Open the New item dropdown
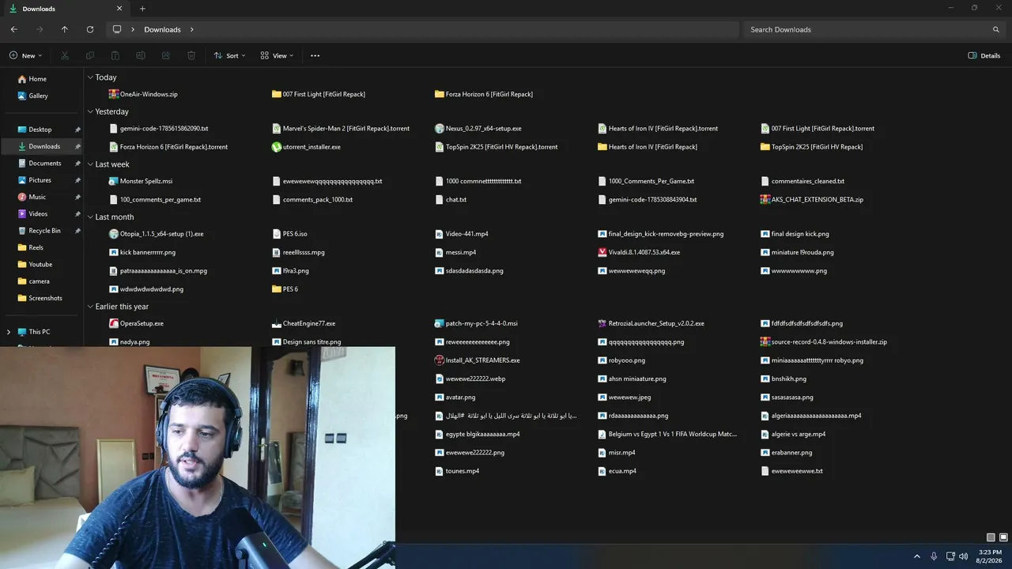Viewport: 1012px width, 569px height. (x=26, y=55)
